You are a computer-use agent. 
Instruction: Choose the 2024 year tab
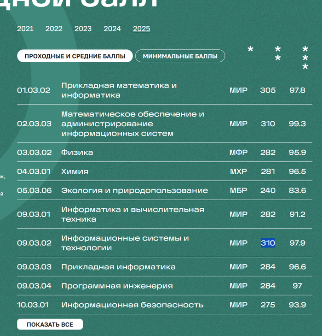(x=112, y=29)
